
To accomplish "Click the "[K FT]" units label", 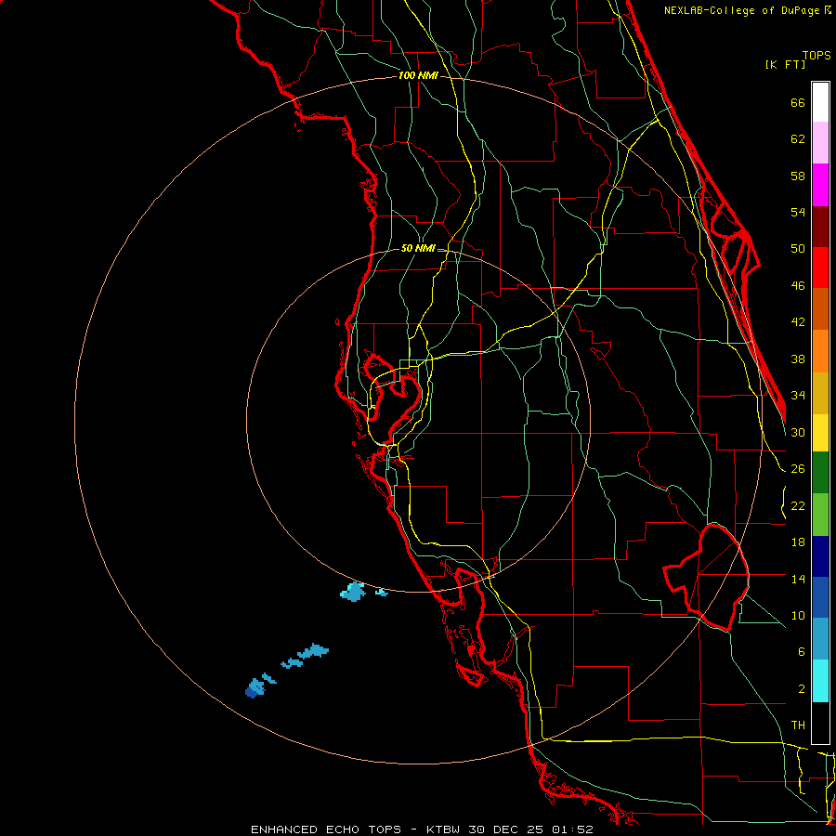I will [785, 64].
